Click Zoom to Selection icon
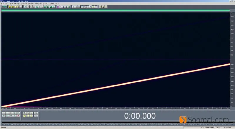The height and width of the screenshot is (129, 235). (36, 113)
